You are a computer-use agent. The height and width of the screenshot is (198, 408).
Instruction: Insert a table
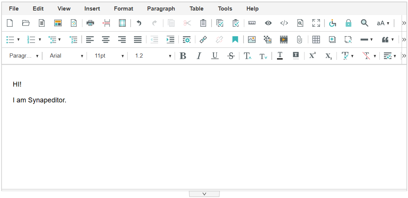pos(316,40)
